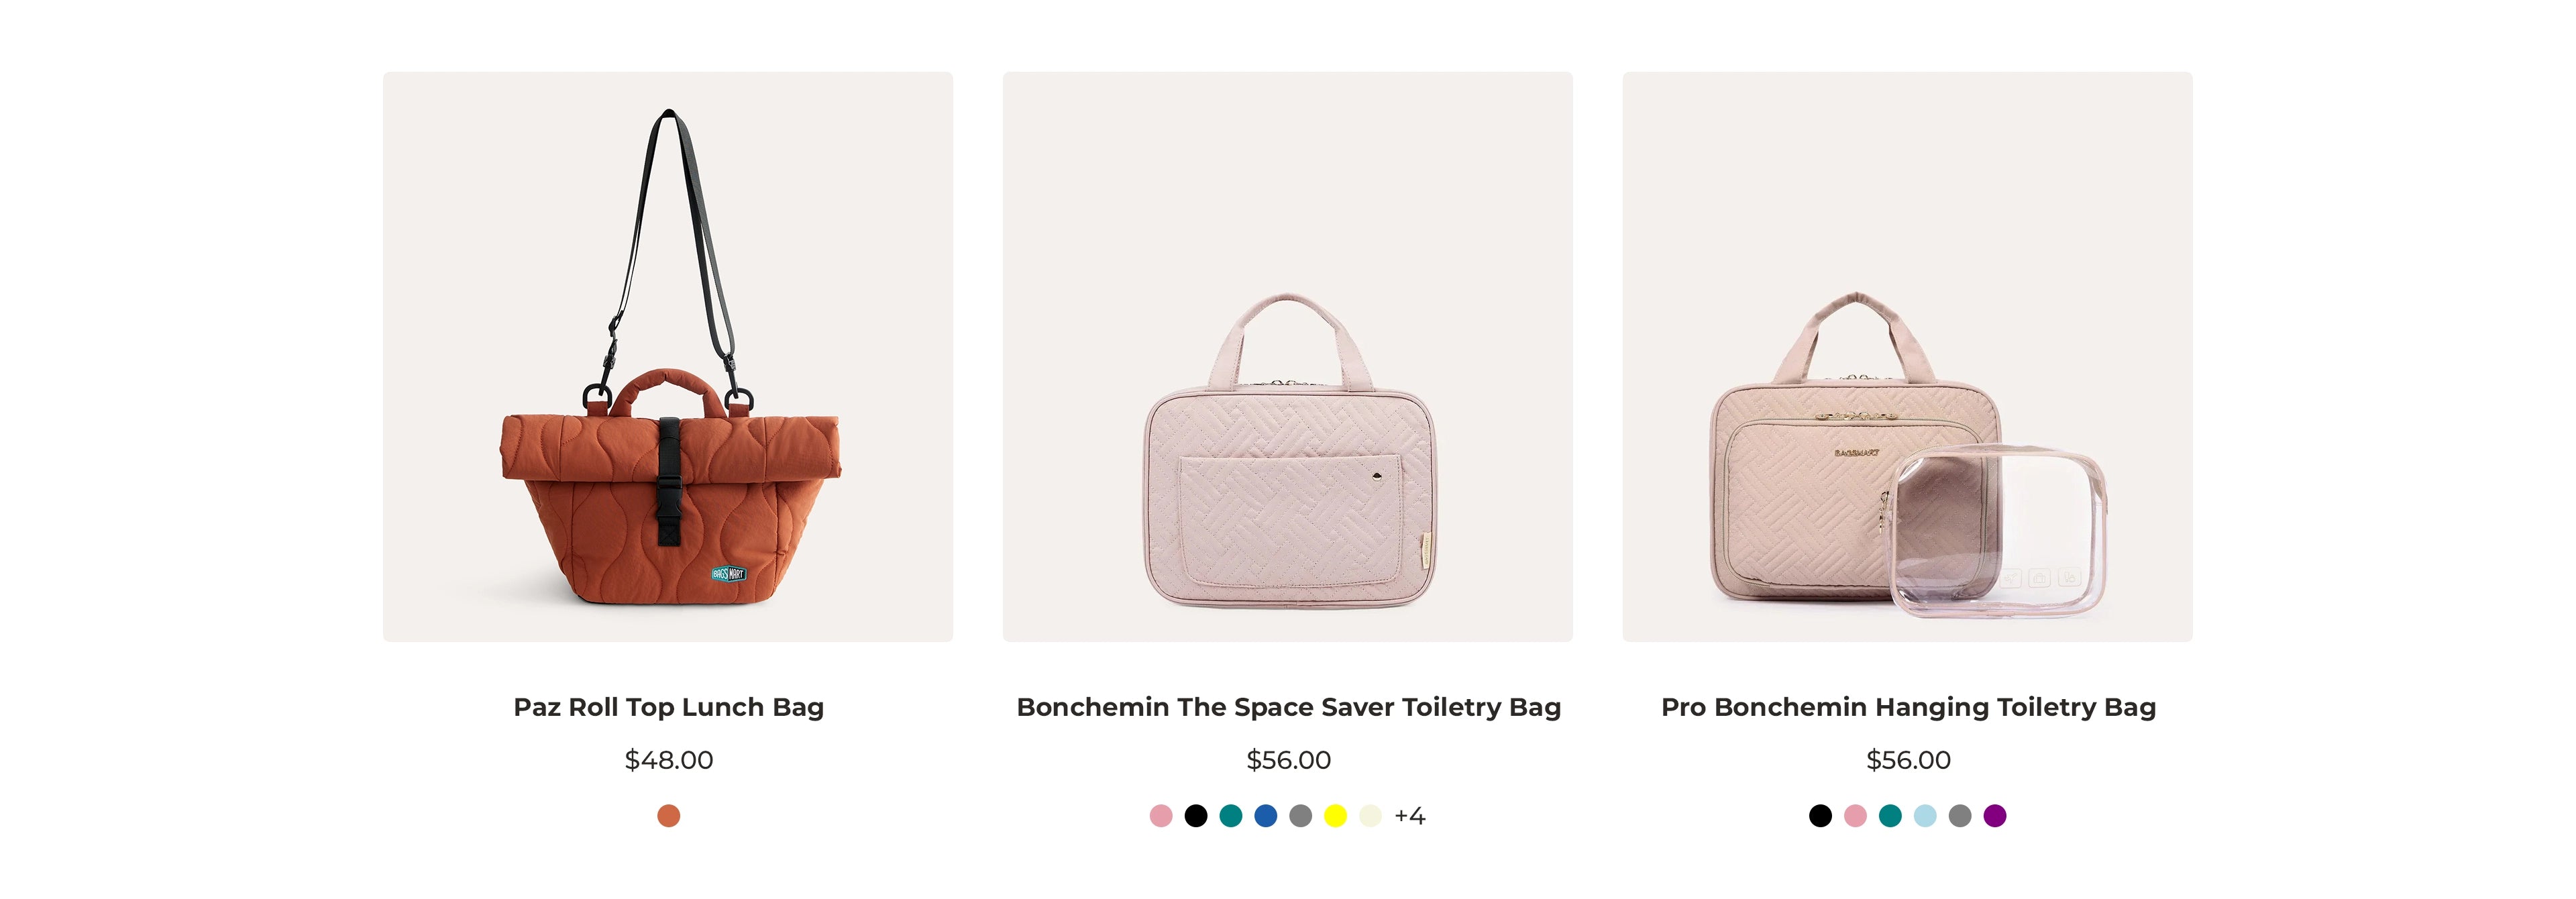This screenshot has height=899, width=2576.
Task: Select the orange swatch for the Lunch Bag
Action: click(x=668, y=816)
